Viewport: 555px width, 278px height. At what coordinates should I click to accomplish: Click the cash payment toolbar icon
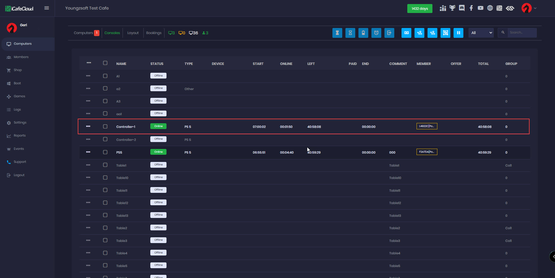pos(406,33)
